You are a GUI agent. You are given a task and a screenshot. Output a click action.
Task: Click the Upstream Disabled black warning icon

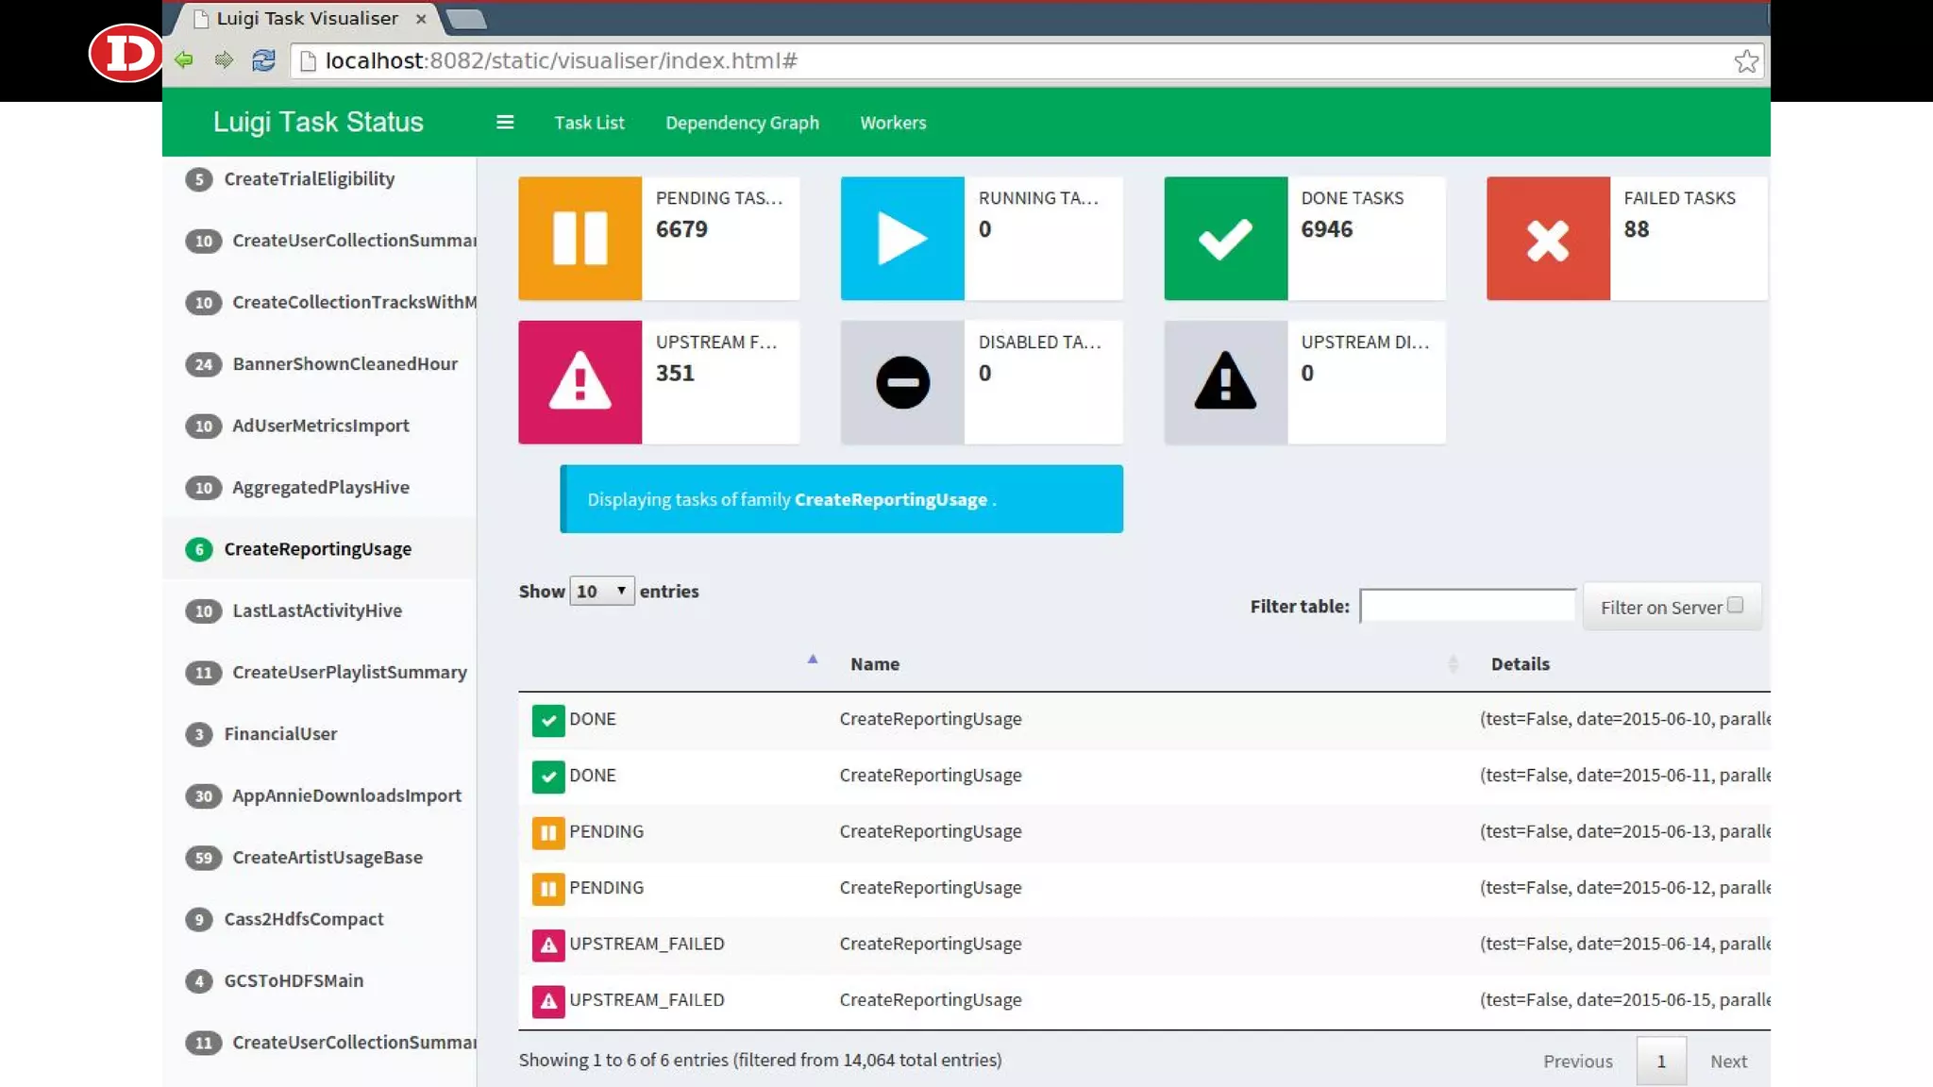coord(1225,382)
